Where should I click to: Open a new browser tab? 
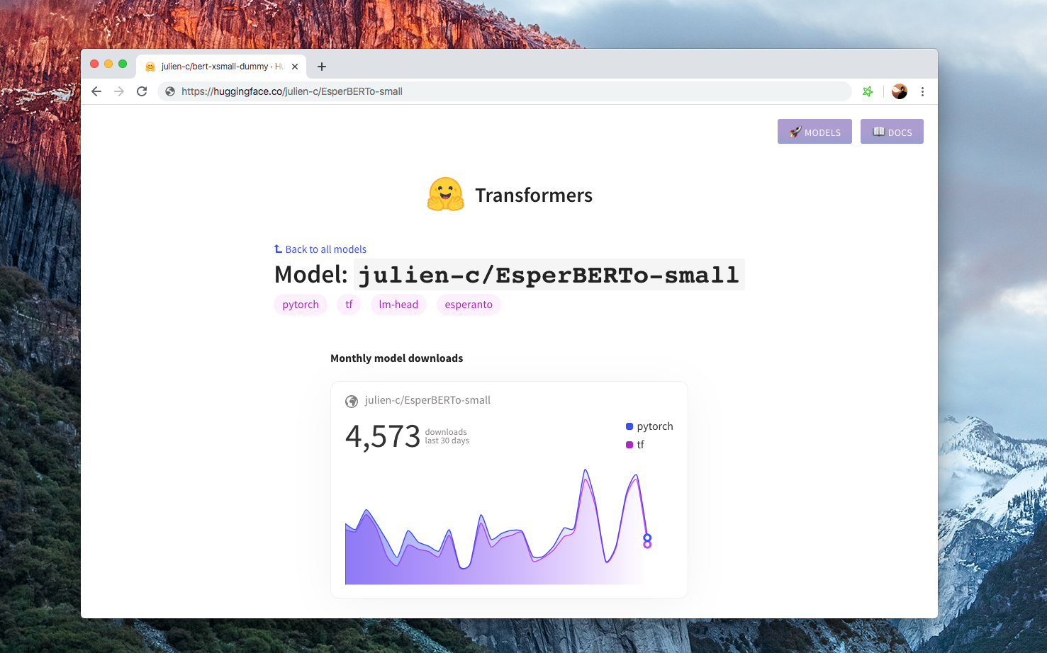(322, 67)
